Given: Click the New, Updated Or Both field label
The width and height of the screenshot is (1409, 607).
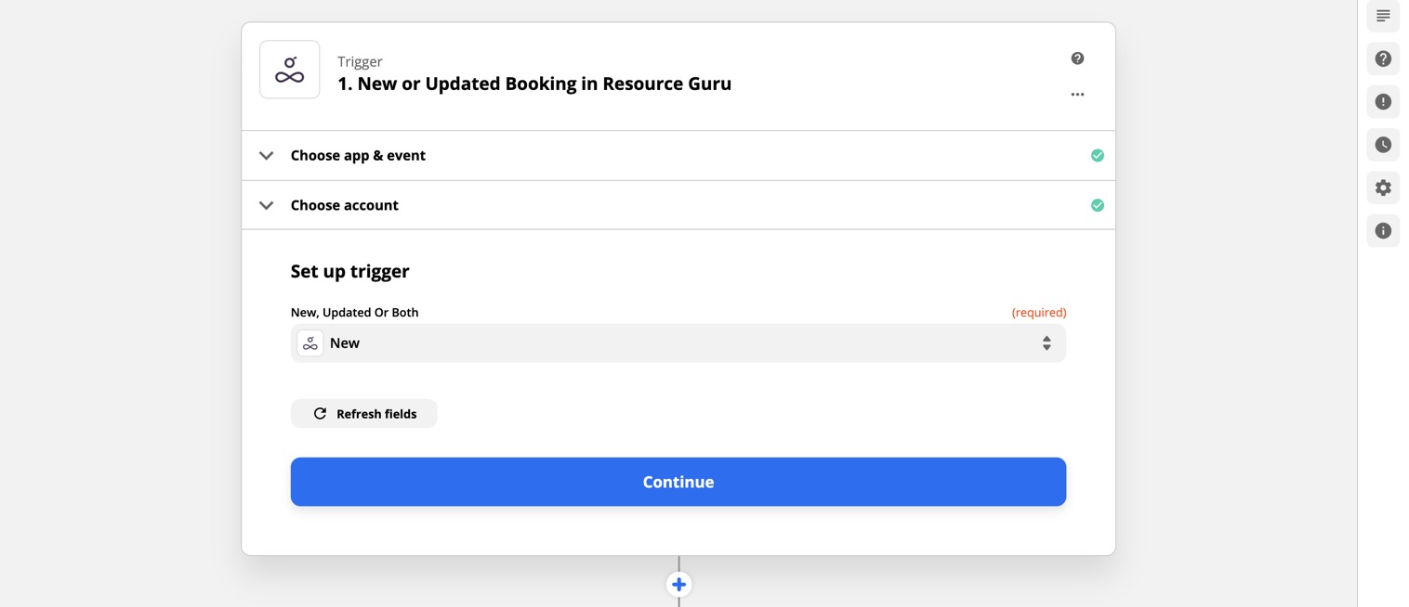Looking at the screenshot, I should click(355, 313).
